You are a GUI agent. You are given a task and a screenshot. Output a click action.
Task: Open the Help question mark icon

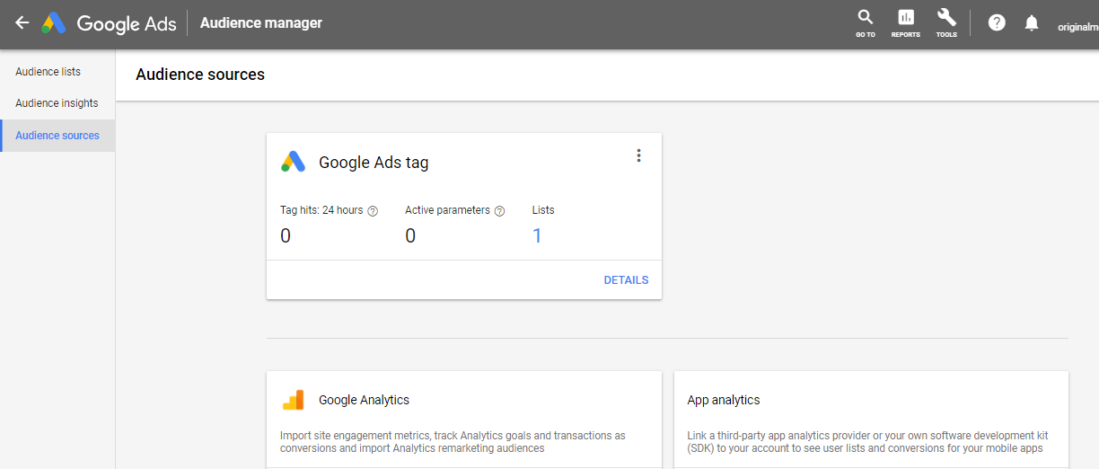point(997,23)
